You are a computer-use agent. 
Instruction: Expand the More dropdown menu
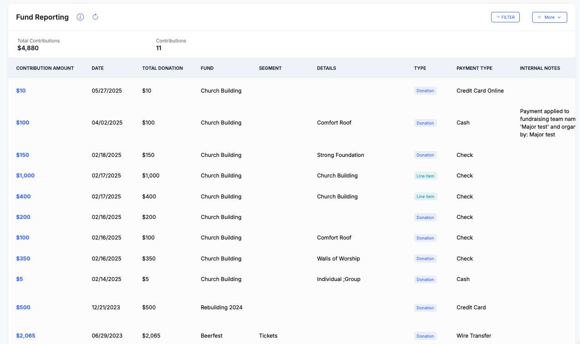[549, 17]
